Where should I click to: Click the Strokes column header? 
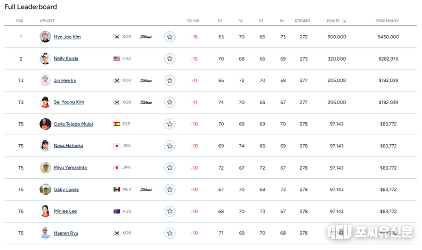pyautogui.click(x=302, y=21)
